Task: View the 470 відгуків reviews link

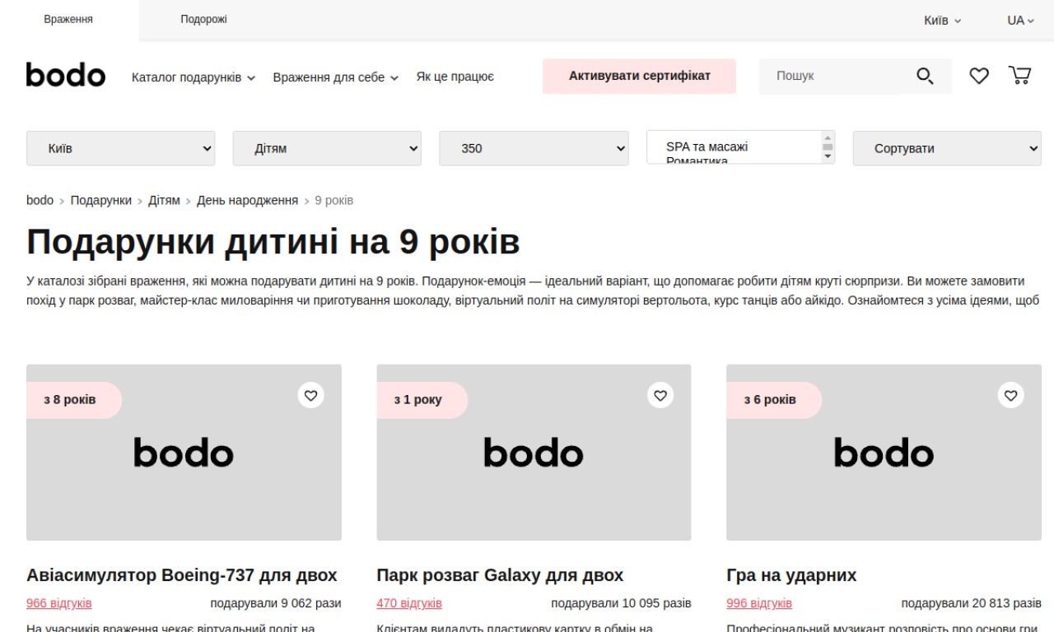Action: 409,603
